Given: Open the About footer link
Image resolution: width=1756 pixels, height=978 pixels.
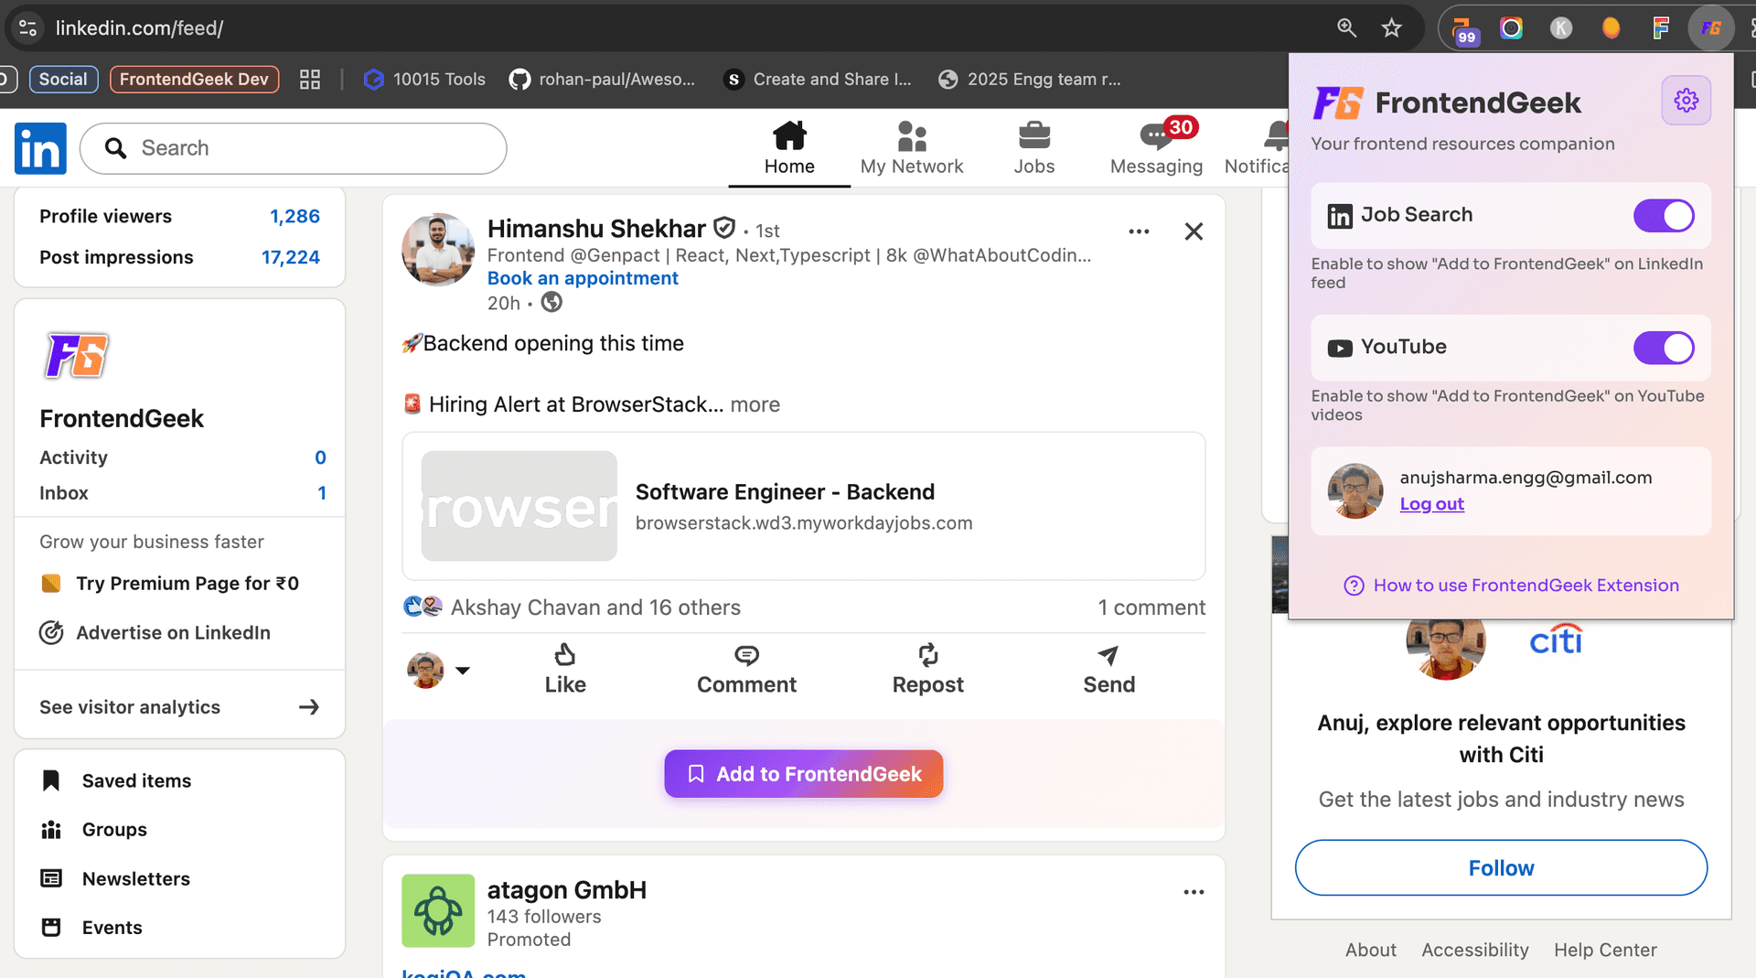Looking at the screenshot, I should point(1370,950).
